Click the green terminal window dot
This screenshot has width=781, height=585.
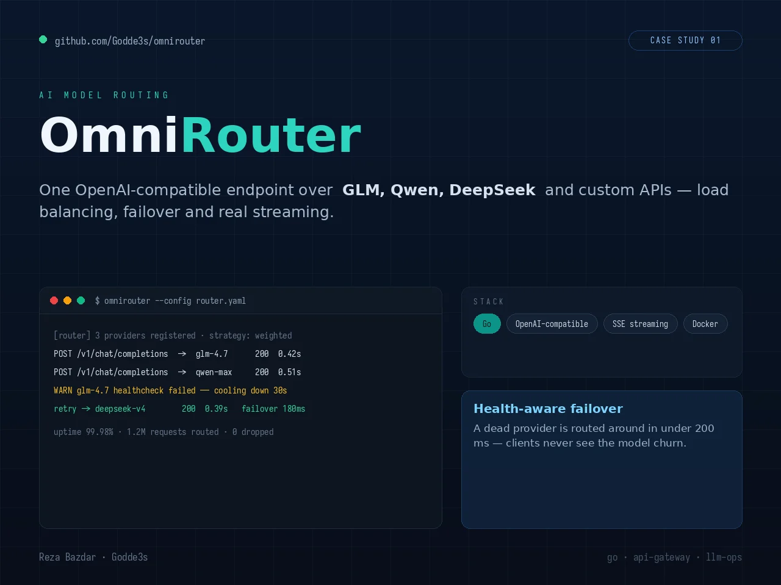(81, 300)
